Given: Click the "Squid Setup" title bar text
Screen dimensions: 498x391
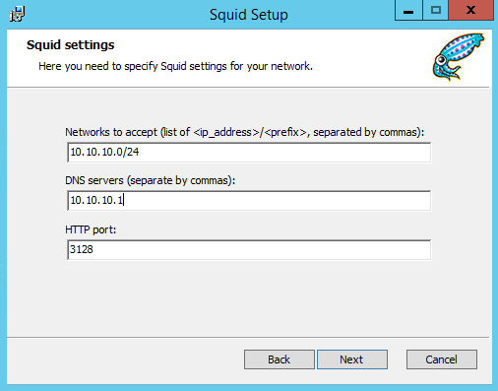Looking at the screenshot, I should pos(249,15).
